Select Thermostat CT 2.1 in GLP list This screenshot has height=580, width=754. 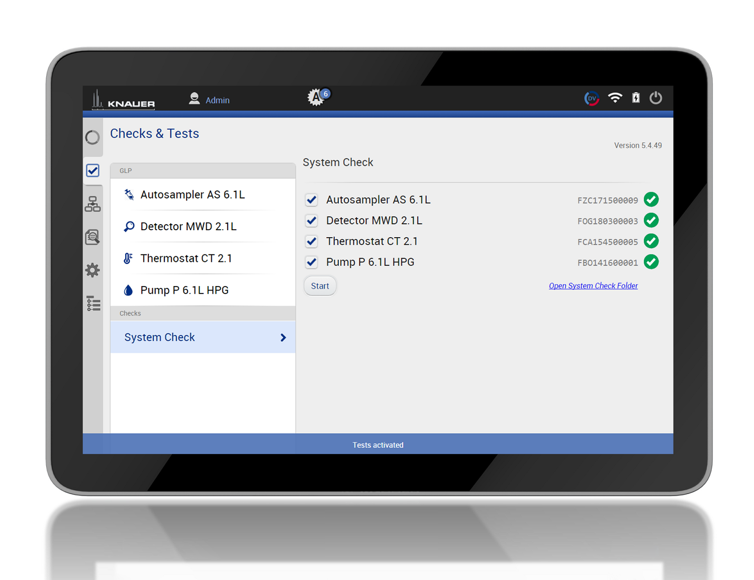(x=186, y=258)
